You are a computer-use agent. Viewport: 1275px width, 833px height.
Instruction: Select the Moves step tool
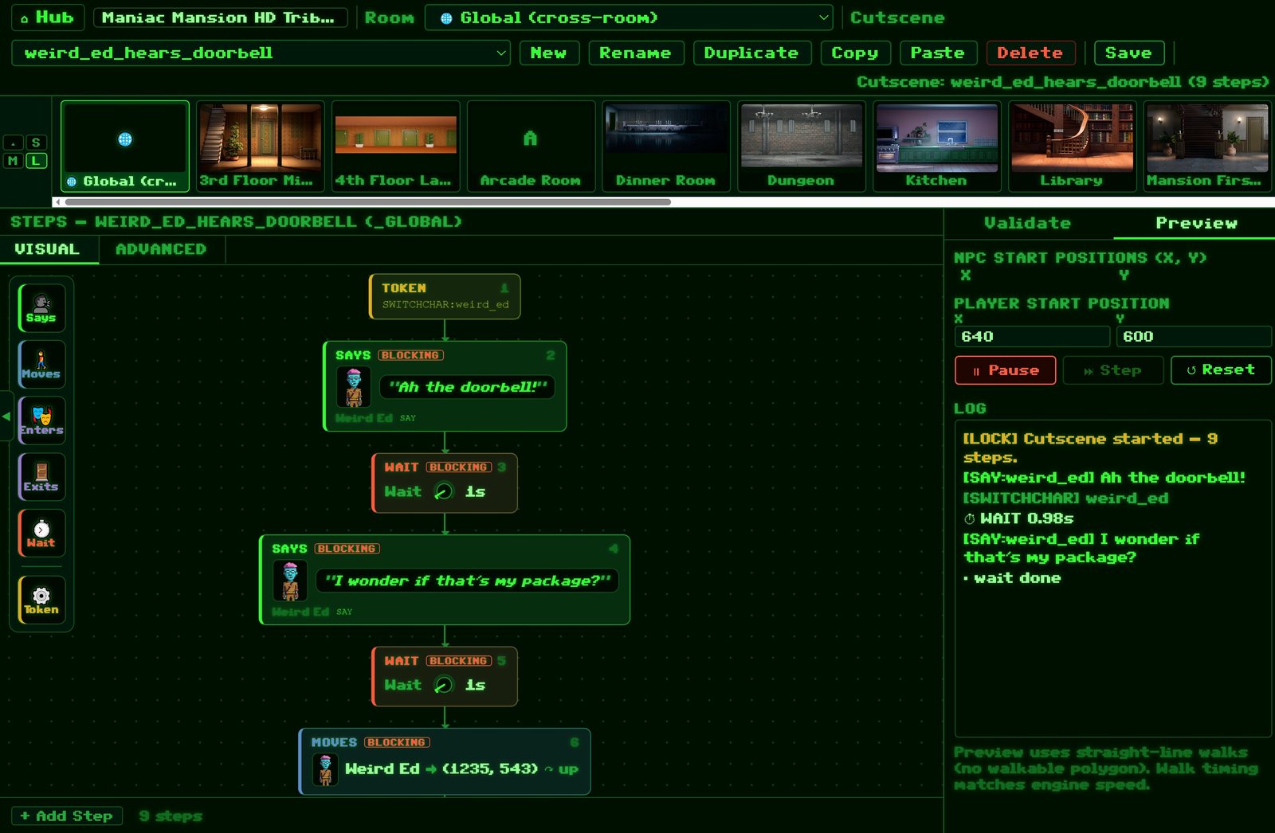click(41, 365)
